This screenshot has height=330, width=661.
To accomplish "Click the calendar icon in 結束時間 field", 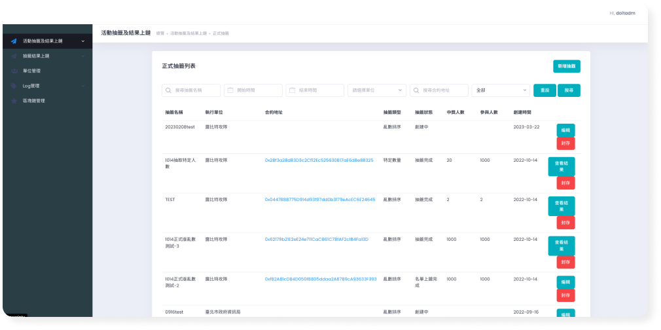I will pos(293,90).
